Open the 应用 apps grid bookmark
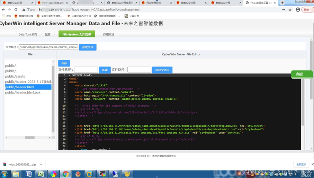Image resolution: width=314 pixels, height=178 pixels. click(7, 16)
